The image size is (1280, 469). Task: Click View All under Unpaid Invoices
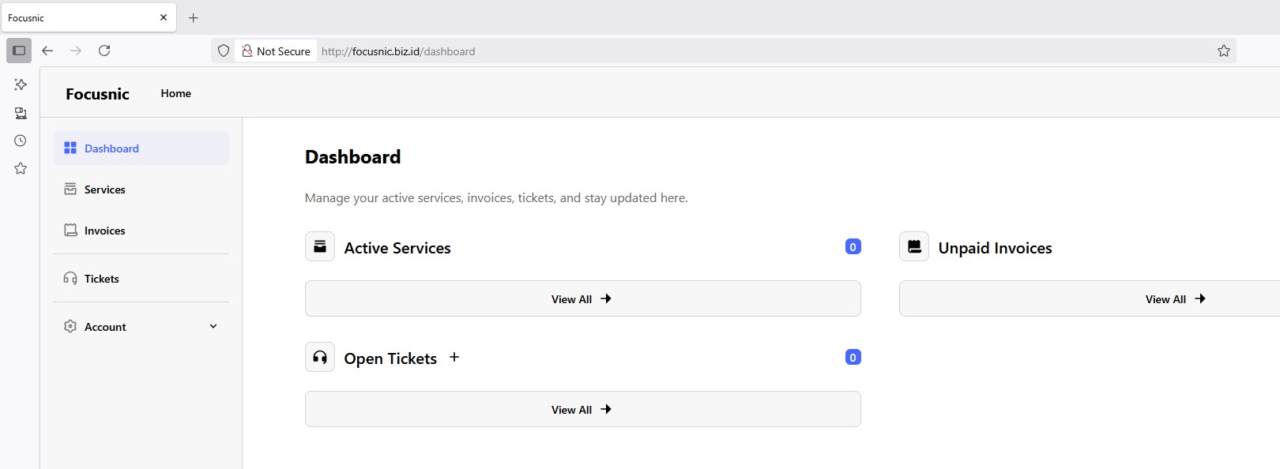pyautogui.click(x=1175, y=299)
